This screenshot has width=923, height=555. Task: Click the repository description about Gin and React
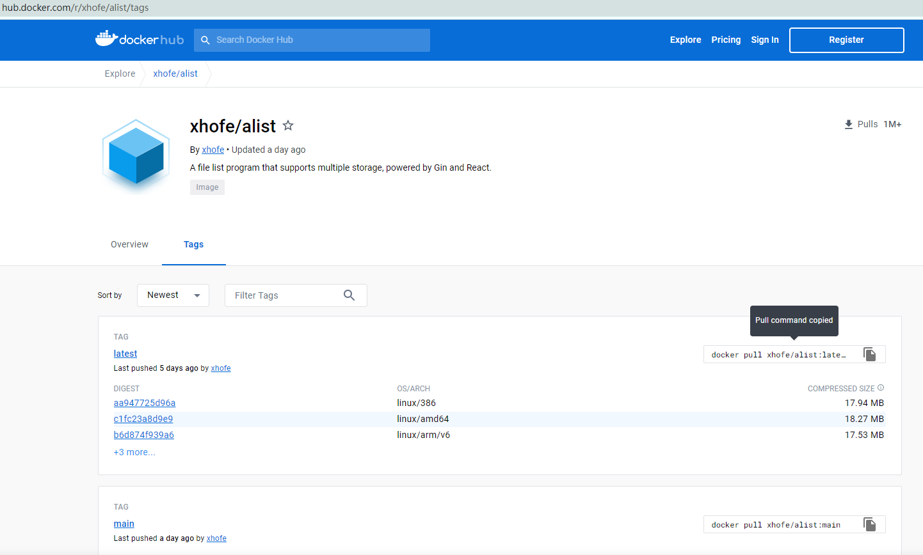[x=341, y=168]
